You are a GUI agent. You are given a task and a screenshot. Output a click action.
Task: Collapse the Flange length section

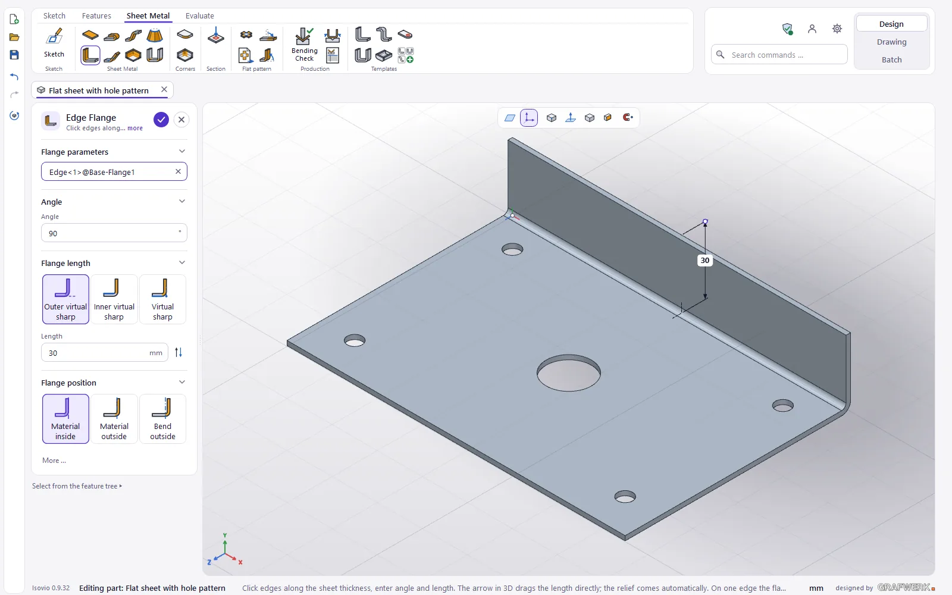[x=182, y=263]
